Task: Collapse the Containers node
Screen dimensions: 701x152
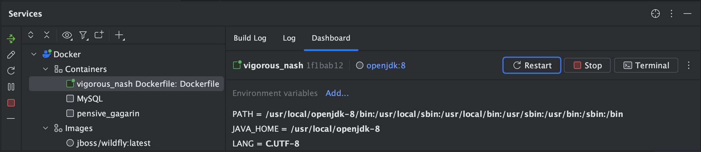Action: 46,69
